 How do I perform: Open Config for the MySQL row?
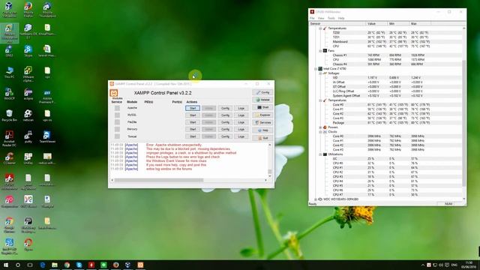[x=225, y=115]
